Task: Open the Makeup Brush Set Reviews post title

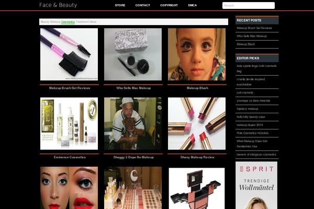Action: (x=70, y=88)
